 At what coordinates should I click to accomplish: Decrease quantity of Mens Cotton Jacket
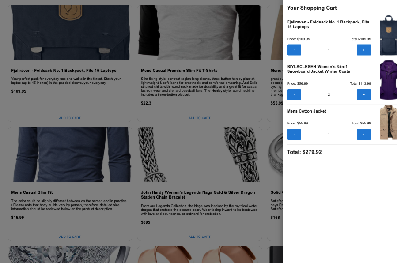[294, 134]
